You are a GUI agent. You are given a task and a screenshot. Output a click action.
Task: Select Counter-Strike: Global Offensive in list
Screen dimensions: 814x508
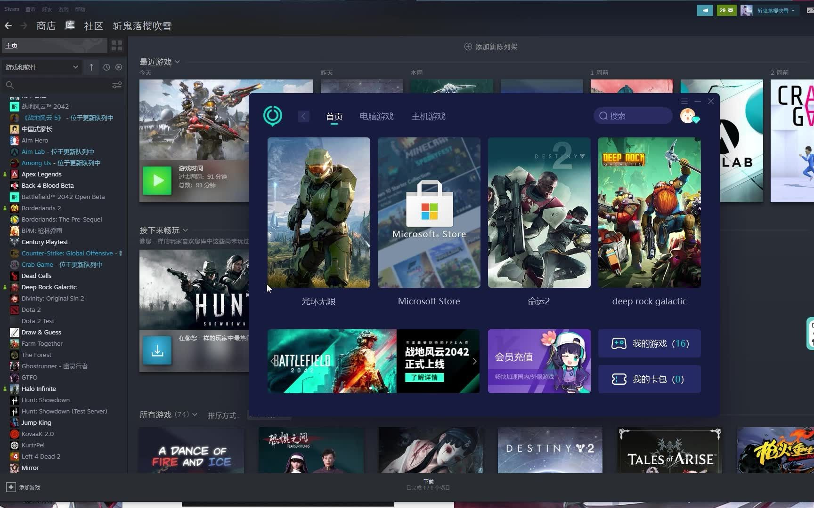click(x=67, y=253)
